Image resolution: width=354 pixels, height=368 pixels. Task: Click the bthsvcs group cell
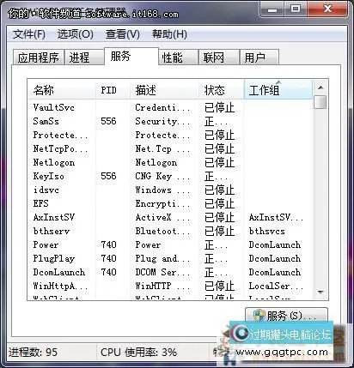[x=267, y=231]
